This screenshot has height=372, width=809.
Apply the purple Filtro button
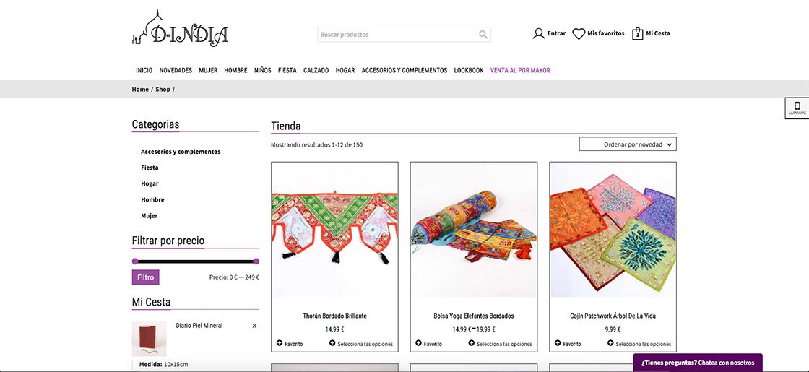(145, 277)
